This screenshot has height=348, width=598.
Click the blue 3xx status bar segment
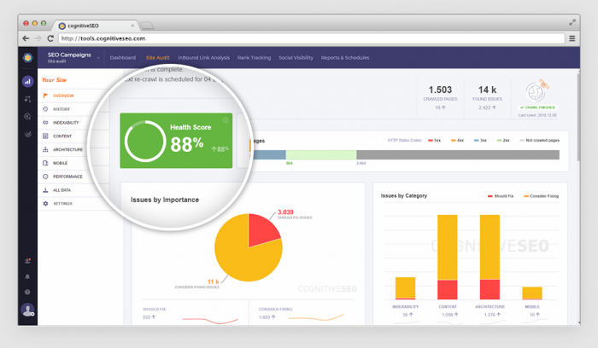269,154
